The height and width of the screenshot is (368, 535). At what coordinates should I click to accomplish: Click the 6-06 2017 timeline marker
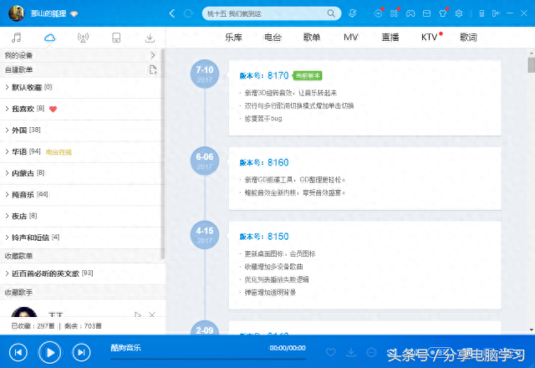[x=205, y=161]
